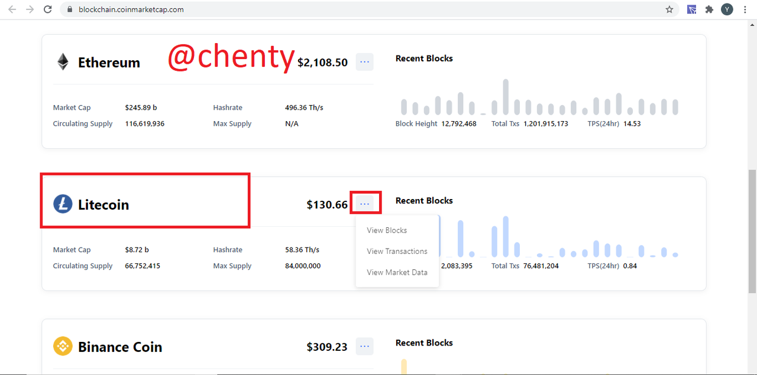Click Litecoin market cap value $8.72 b
Image resolution: width=757 pixels, height=375 pixels.
pos(137,250)
